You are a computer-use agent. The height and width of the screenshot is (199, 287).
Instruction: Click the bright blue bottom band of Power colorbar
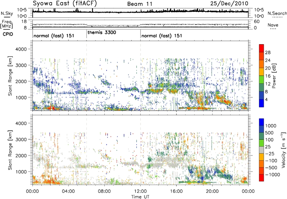pyautogui.click(x=262, y=103)
